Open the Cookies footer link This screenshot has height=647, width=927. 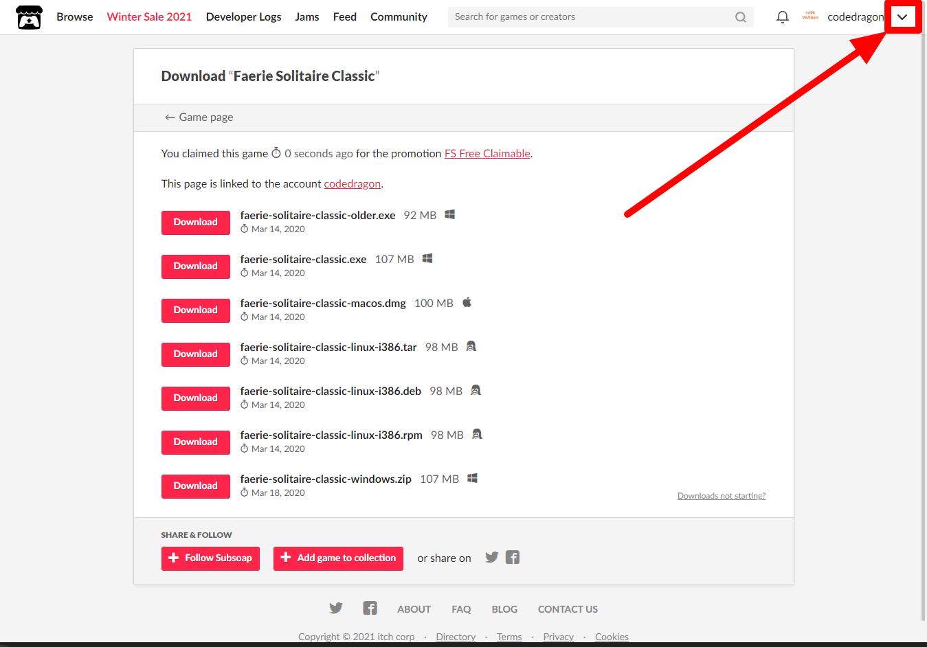(612, 637)
